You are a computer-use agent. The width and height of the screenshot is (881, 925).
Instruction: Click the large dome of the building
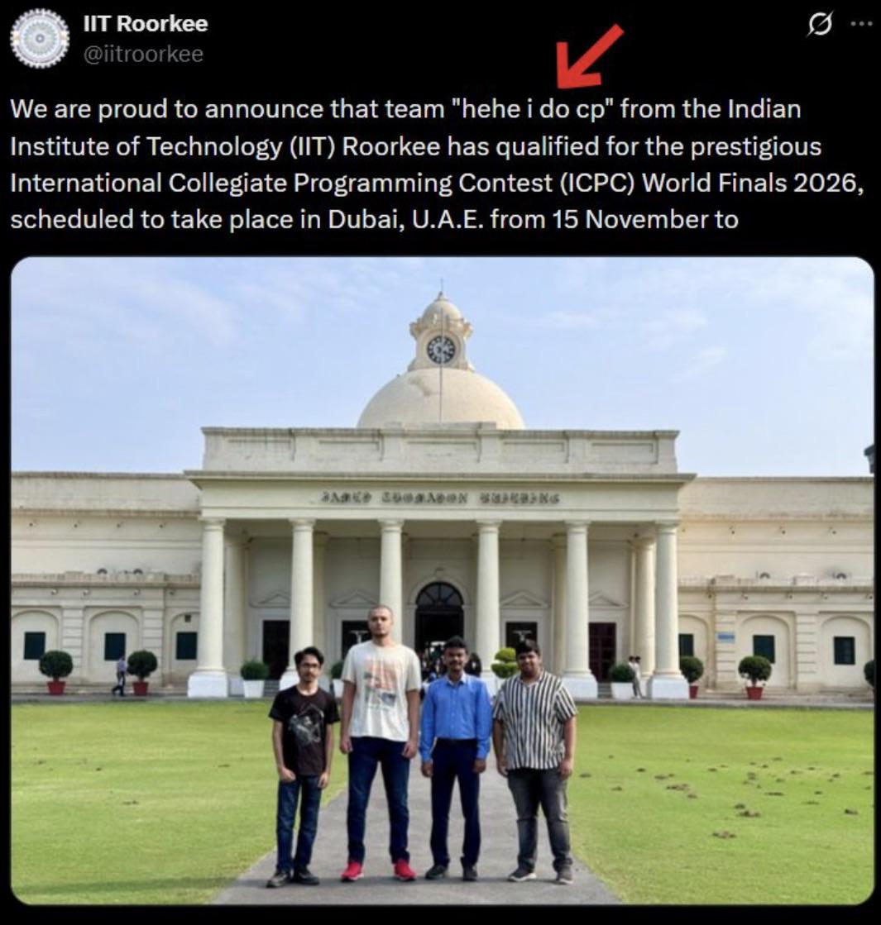click(440, 400)
